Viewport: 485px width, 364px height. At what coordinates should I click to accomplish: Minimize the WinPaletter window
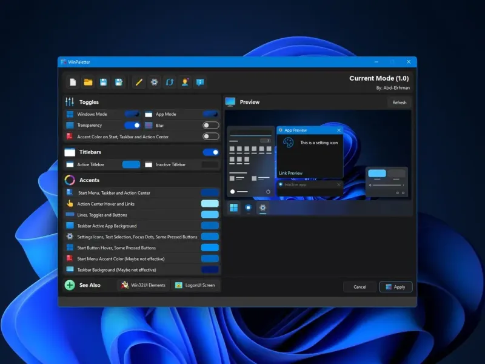(376, 62)
